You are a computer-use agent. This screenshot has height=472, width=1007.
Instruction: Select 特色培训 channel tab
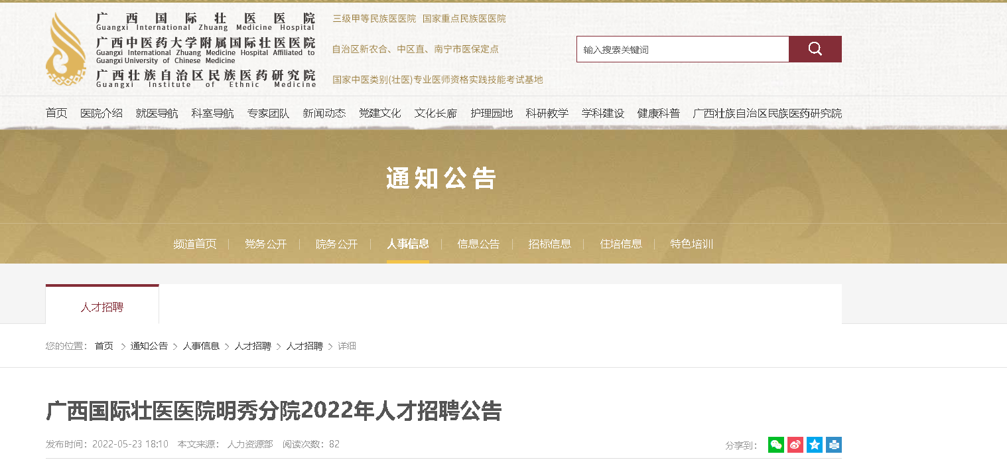pos(692,244)
